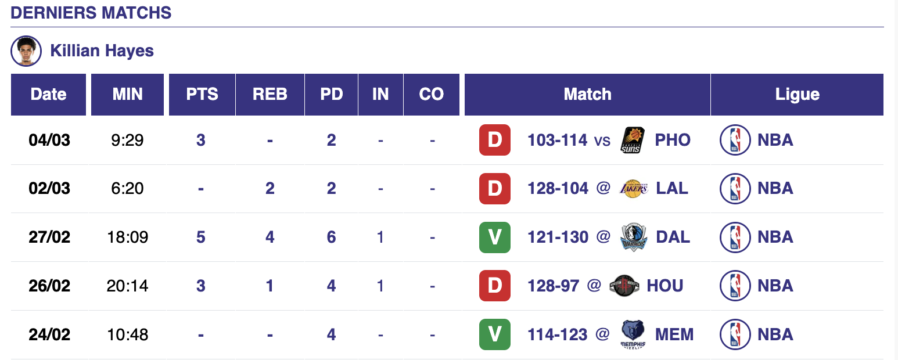The image size is (898, 360).
Task: Click the Date column header
Action: pos(49,95)
